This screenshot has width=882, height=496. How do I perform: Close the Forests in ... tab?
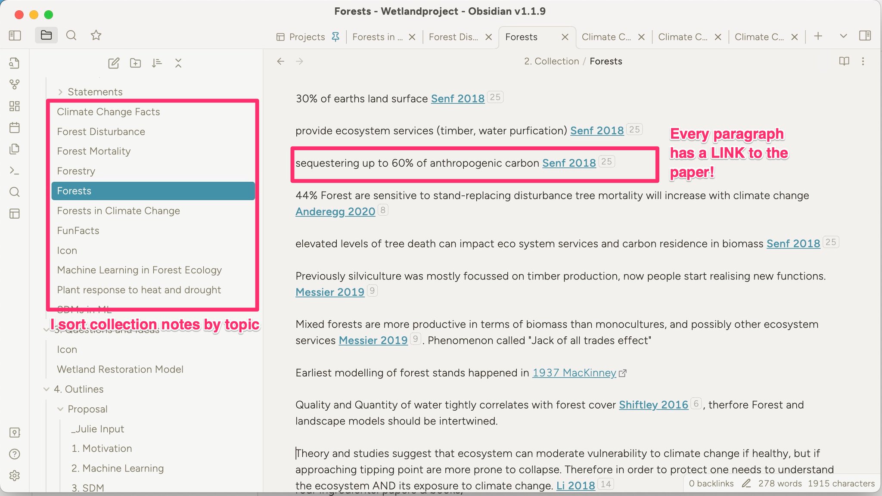412,37
